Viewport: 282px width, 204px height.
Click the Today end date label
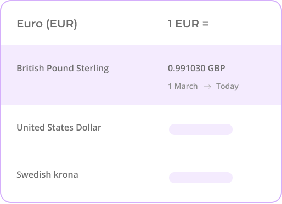click(x=227, y=86)
